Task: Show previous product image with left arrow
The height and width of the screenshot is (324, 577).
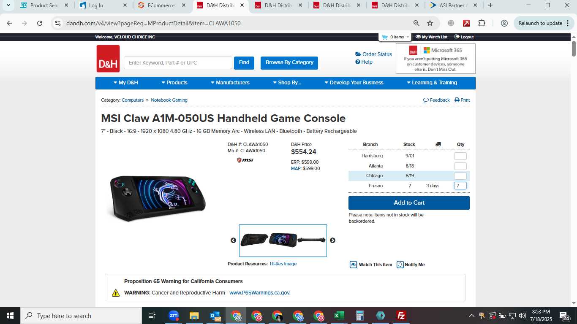Action: 233,240
